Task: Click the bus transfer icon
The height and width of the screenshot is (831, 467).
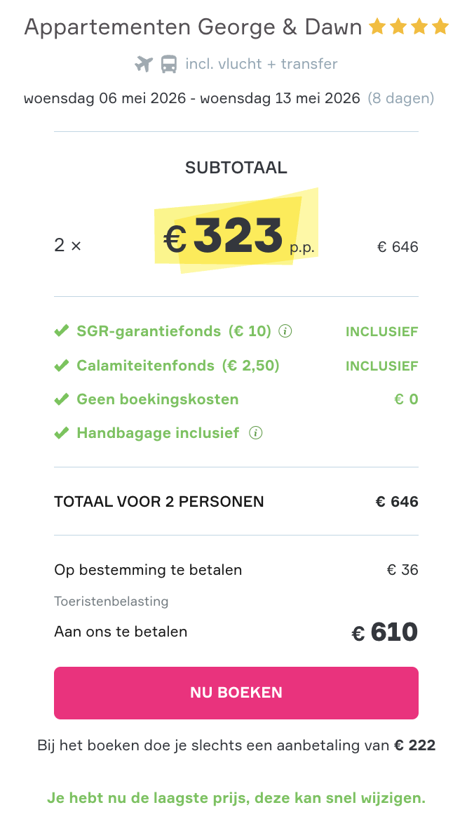Action: pyautogui.click(x=169, y=65)
